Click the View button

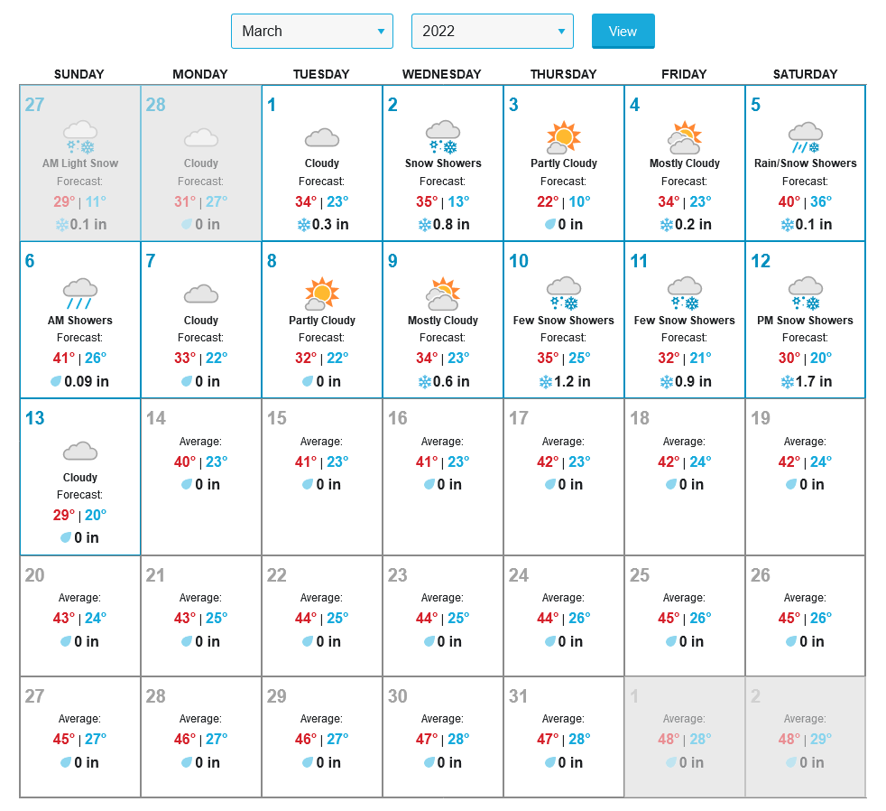(623, 31)
